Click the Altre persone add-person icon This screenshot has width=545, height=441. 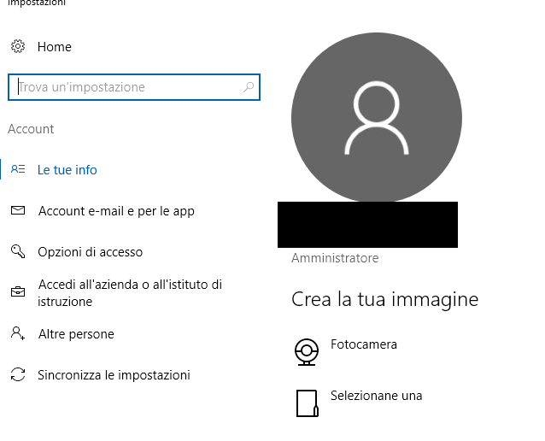pos(18,333)
